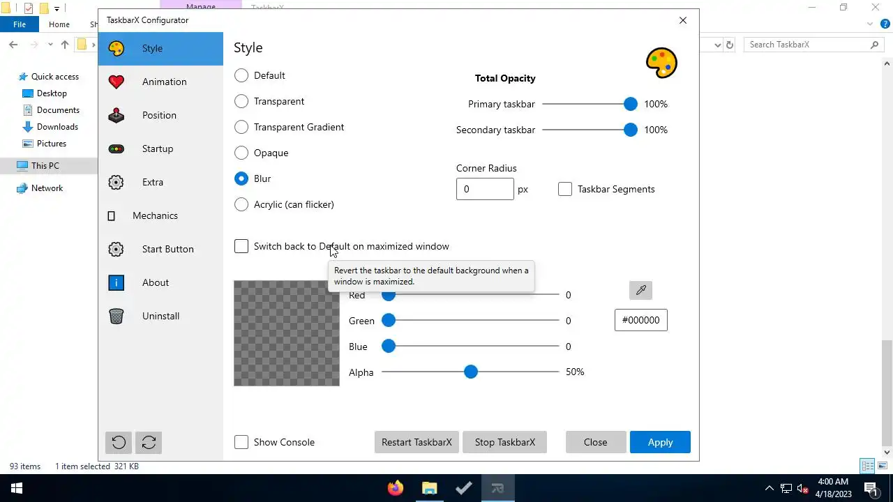Refresh the Explorer address bar
893x502 pixels.
730,45
